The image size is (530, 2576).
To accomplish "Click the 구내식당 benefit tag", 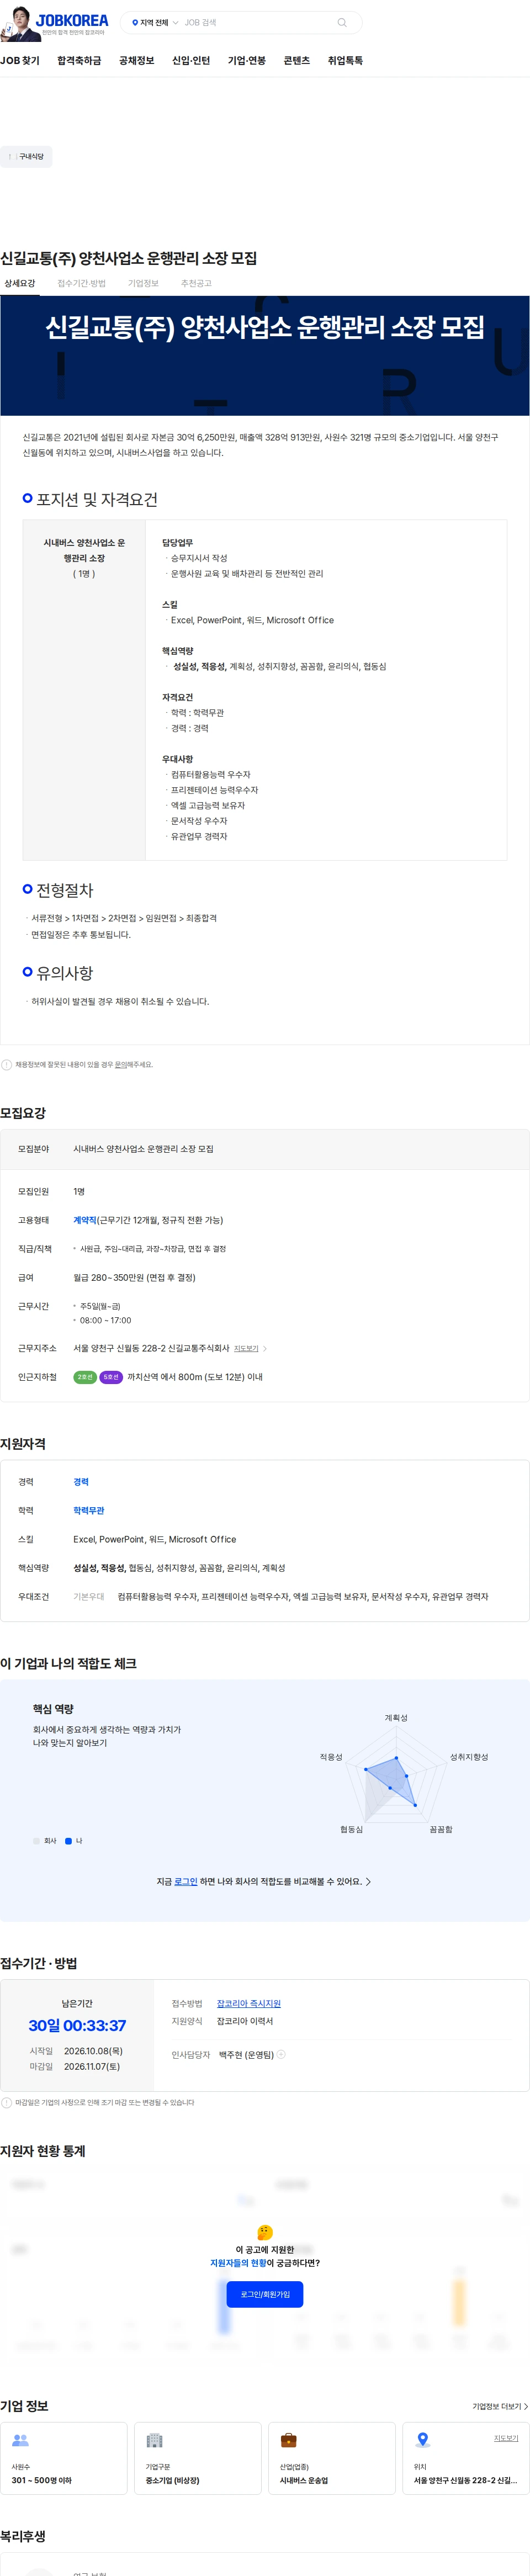I will (x=26, y=156).
